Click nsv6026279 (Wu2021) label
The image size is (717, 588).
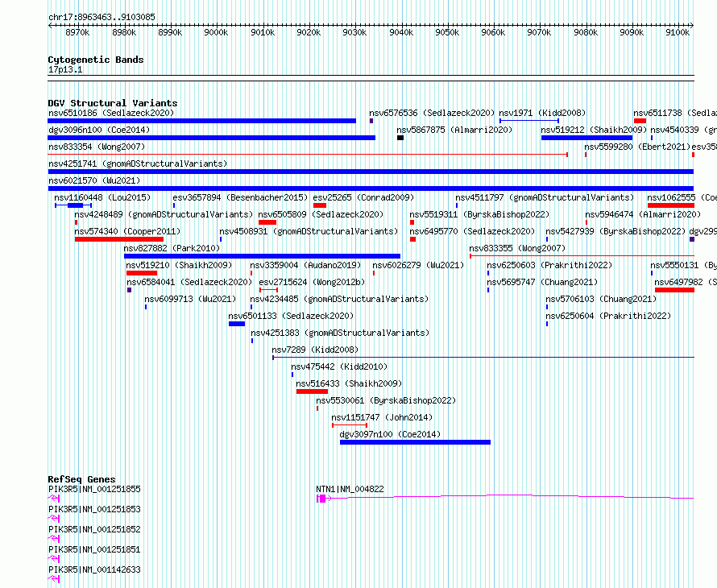[418, 265]
